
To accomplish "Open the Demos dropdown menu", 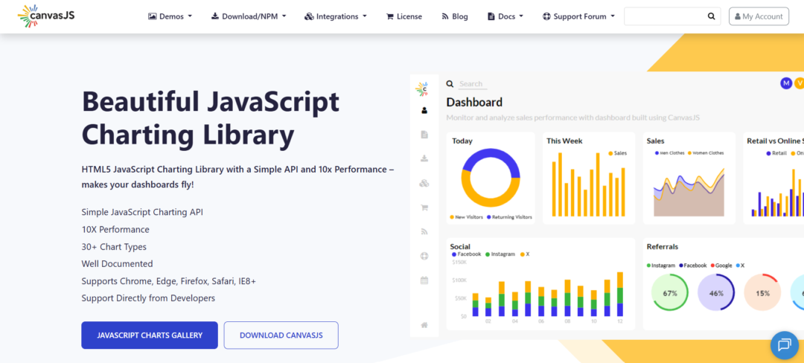I will tap(170, 16).
